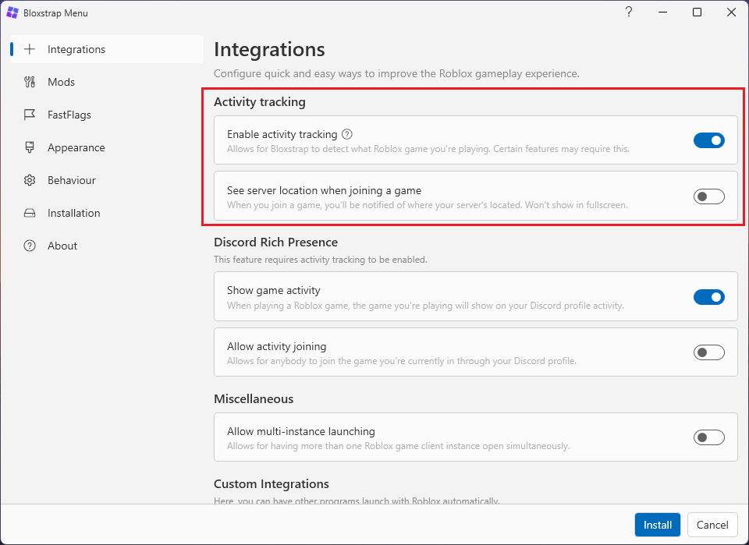The height and width of the screenshot is (545, 749).
Task: Click the Cancel button
Action: click(712, 525)
